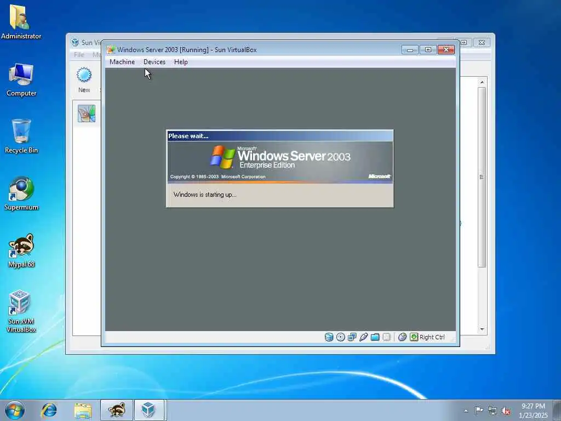Open the File menu in the background VirtualBox Manager

pyautogui.click(x=79, y=54)
